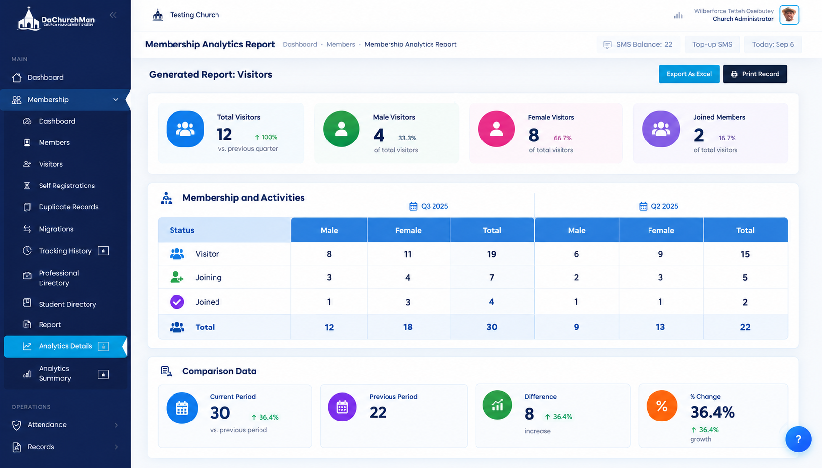Click the DaChurchMan logo
The height and width of the screenshot is (468, 822).
coord(56,19)
